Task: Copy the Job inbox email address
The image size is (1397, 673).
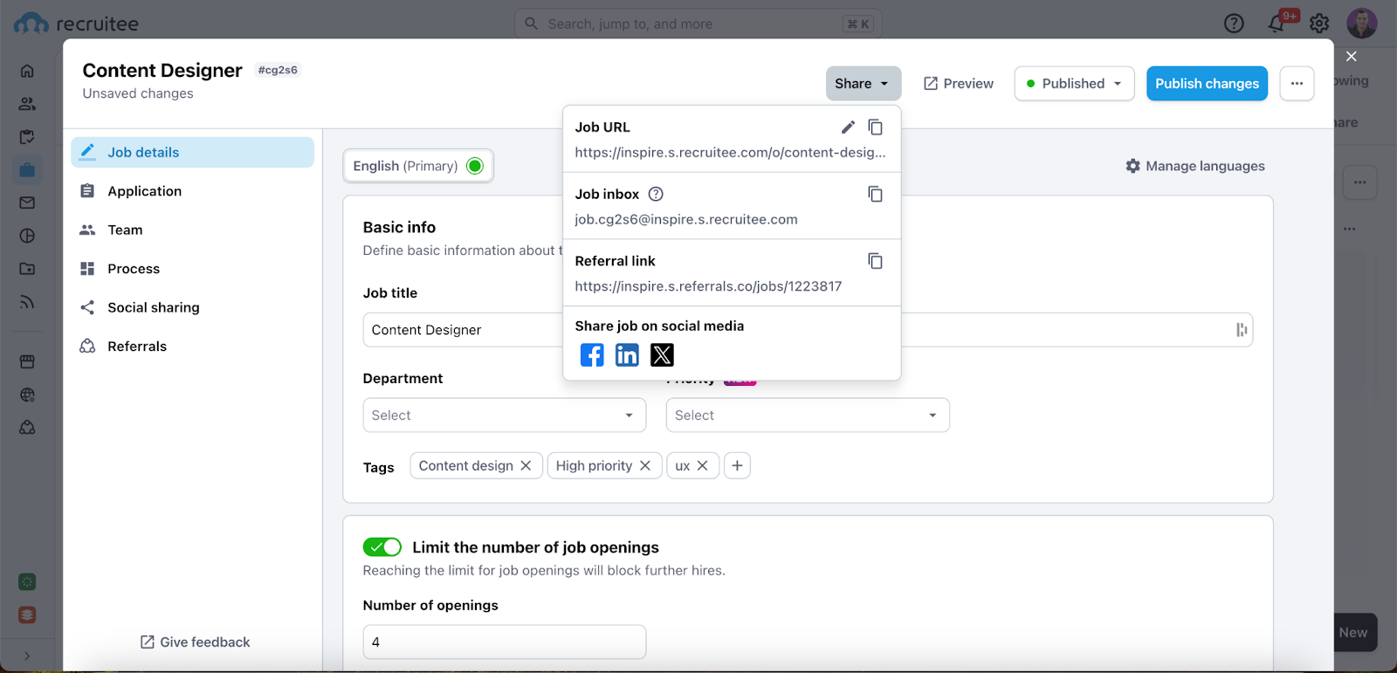Action: pyautogui.click(x=875, y=194)
